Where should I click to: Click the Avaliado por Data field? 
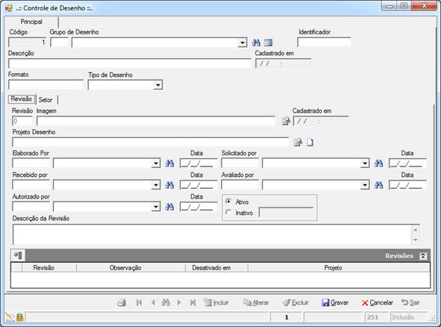(x=407, y=185)
